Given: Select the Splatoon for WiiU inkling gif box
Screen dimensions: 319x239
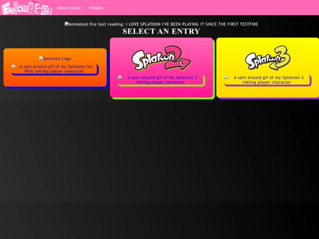Looking at the screenshot, I should pyautogui.click(x=54, y=69).
